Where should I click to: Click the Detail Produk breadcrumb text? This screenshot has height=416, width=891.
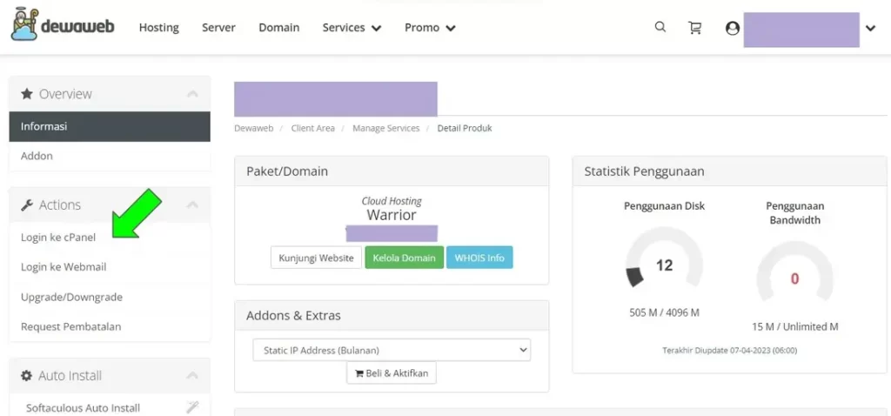[465, 129]
